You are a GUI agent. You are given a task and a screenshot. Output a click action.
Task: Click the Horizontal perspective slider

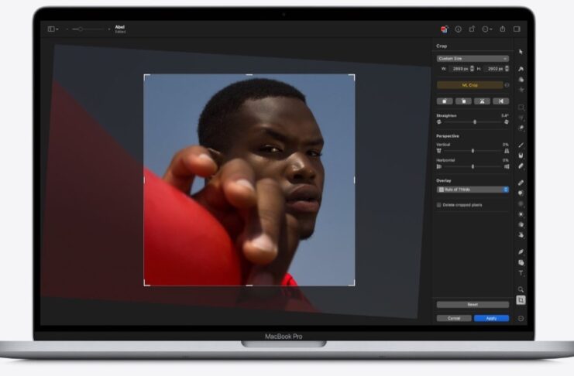click(473, 166)
